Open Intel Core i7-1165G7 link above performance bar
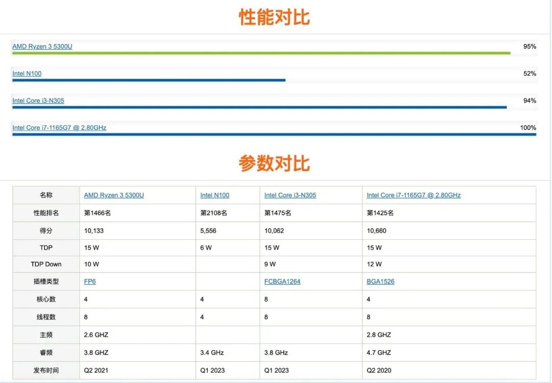This screenshot has height=383, width=552. tap(59, 128)
